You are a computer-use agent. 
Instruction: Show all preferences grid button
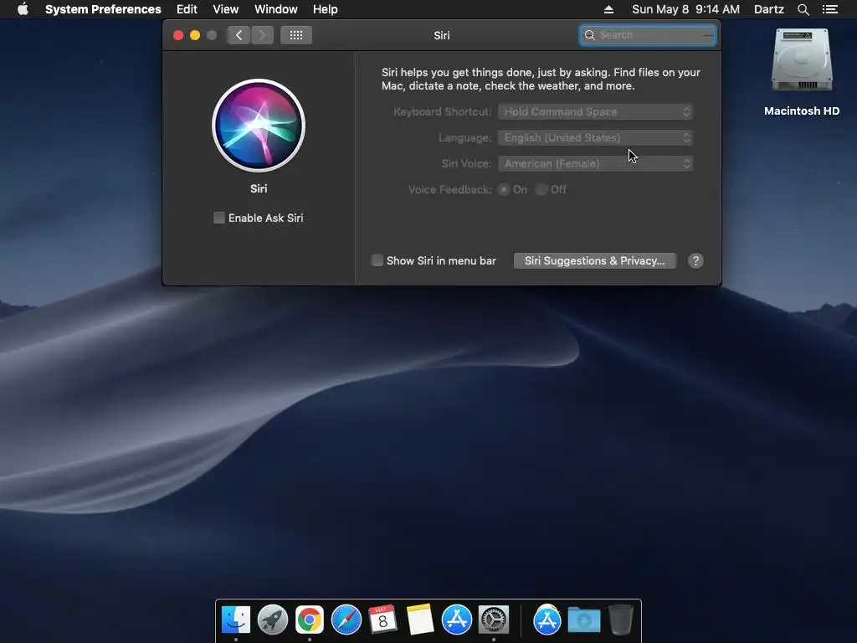tap(296, 35)
